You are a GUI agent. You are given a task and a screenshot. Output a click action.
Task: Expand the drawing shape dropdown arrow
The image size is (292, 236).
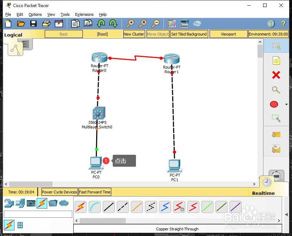click(286, 104)
